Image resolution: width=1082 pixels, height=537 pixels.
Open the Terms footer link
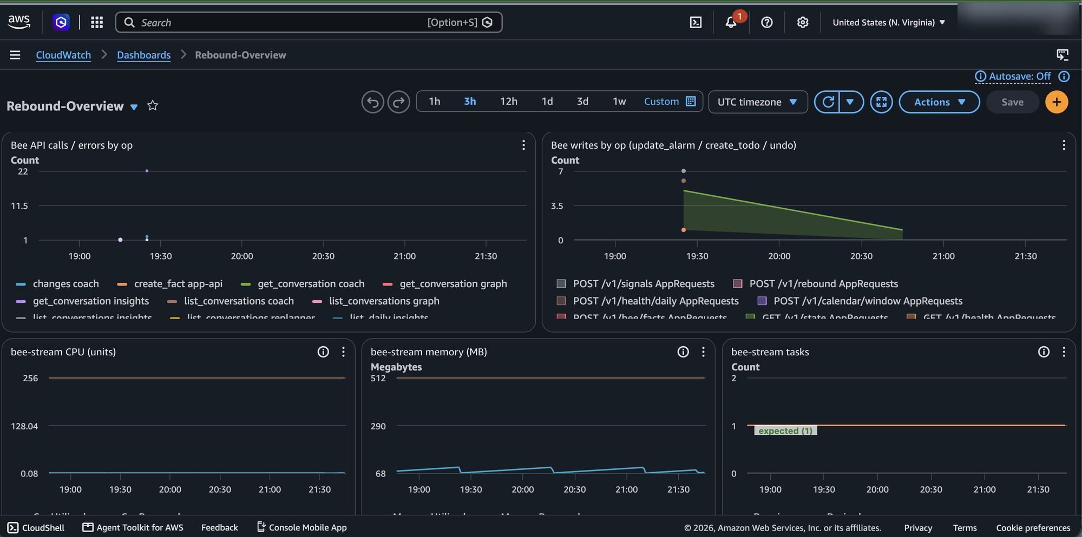tap(965, 527)
